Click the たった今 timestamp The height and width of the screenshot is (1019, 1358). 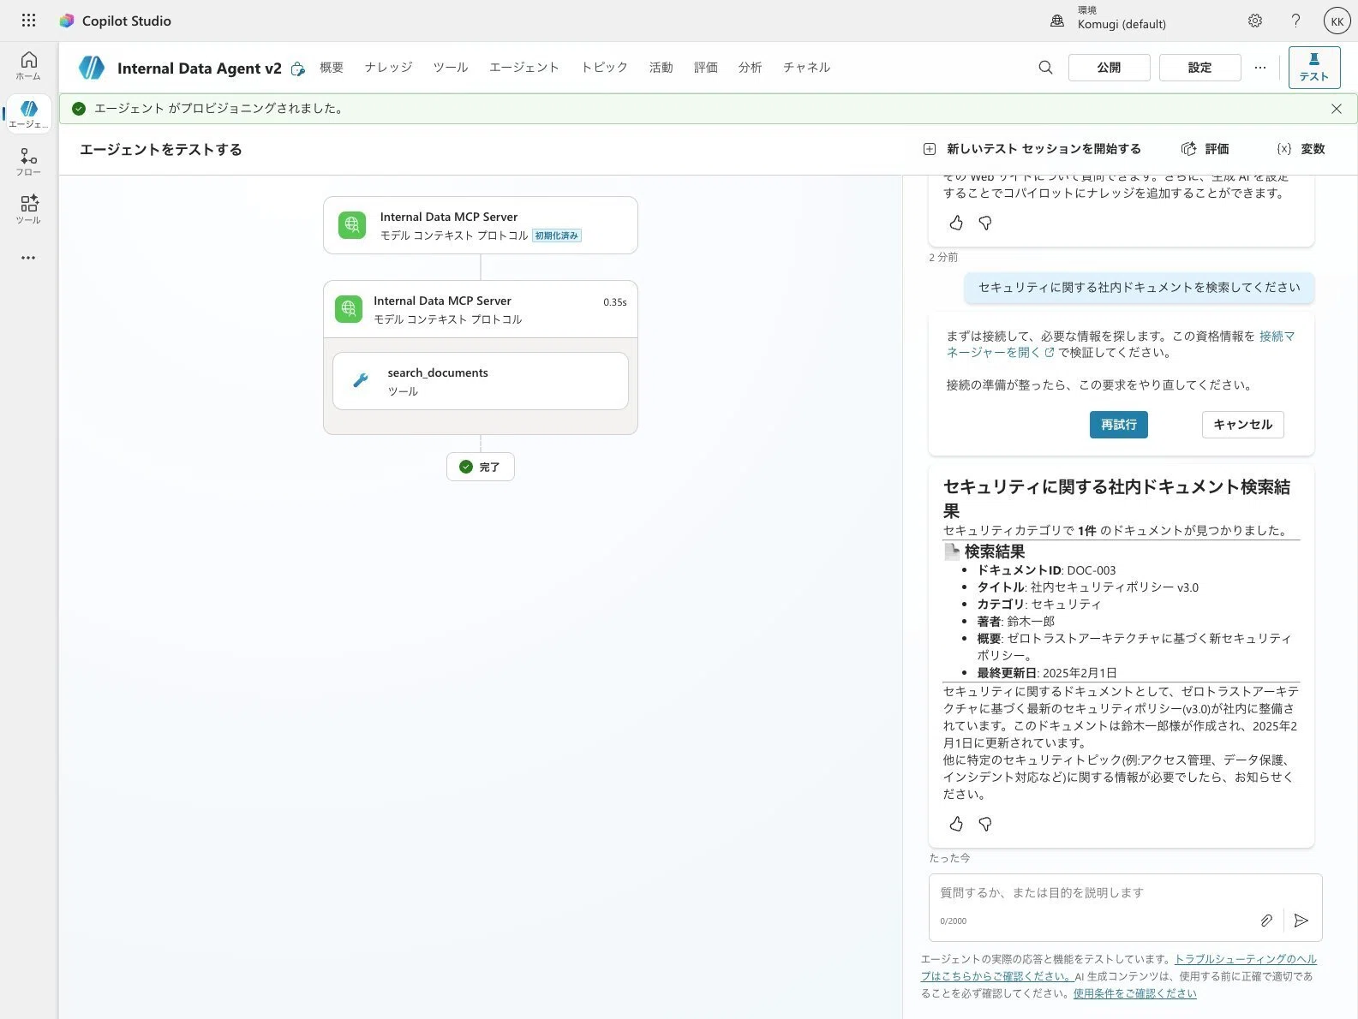[949, 858]
